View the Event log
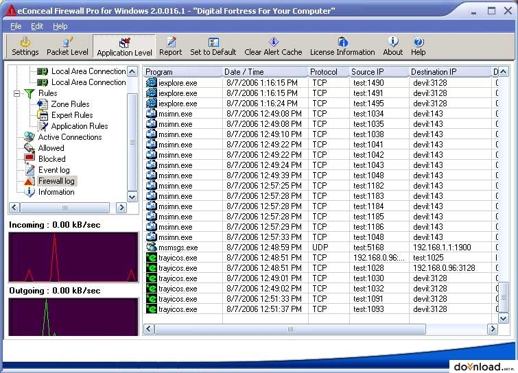 tap(54, 170)
